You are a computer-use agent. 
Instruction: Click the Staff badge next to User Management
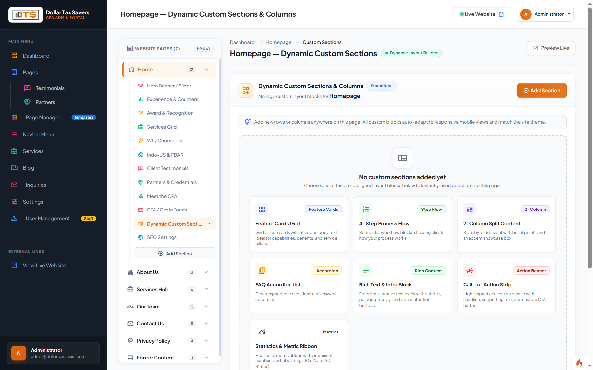tap(88, 219)
